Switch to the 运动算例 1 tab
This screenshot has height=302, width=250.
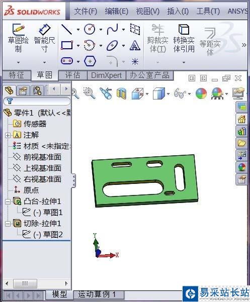(98, 294)
